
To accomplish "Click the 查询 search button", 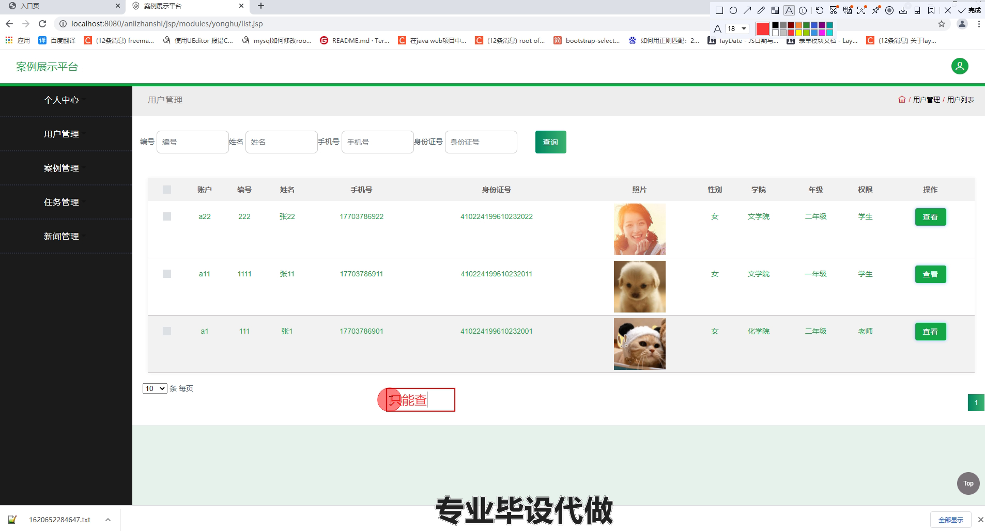I will click(x=550, y=142).
